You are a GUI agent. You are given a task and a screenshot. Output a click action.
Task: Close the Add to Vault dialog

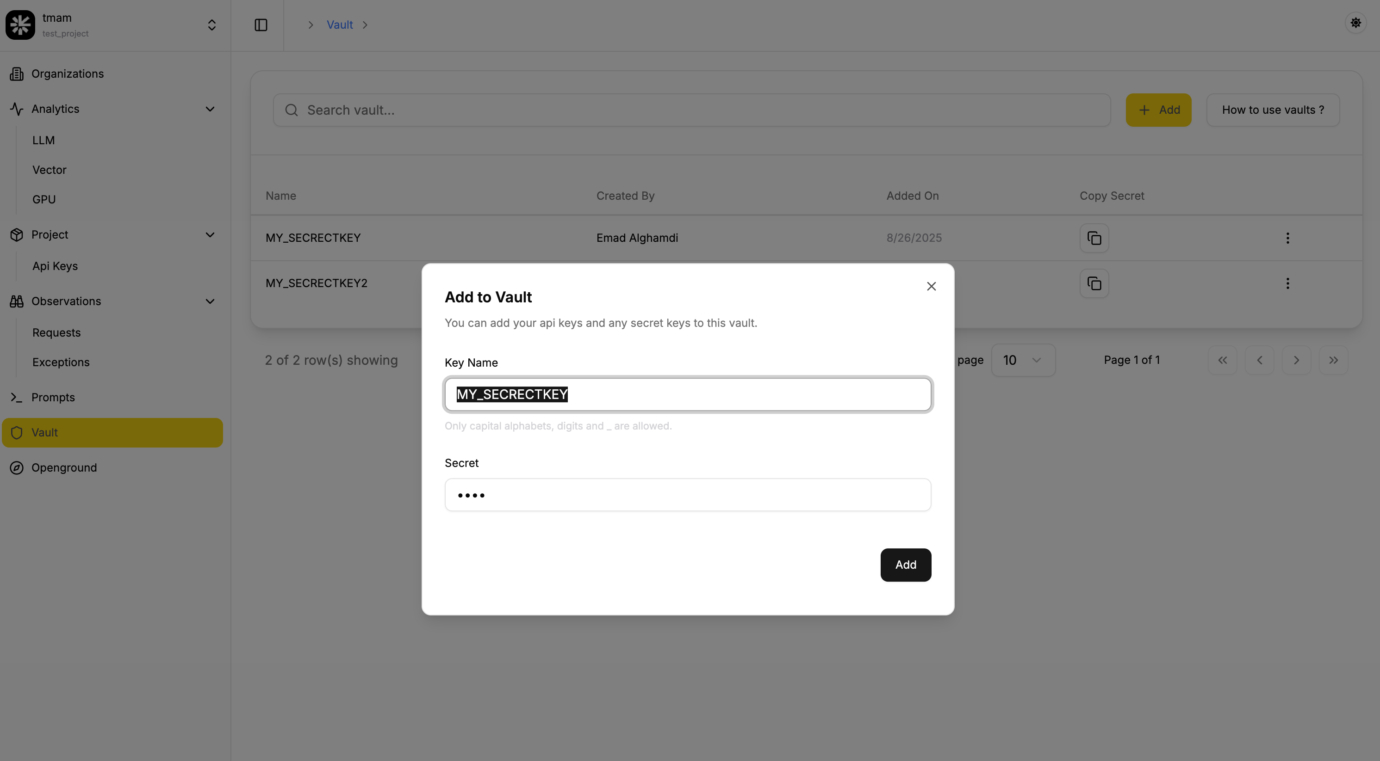pyautogui.click(x=931, y=286)
